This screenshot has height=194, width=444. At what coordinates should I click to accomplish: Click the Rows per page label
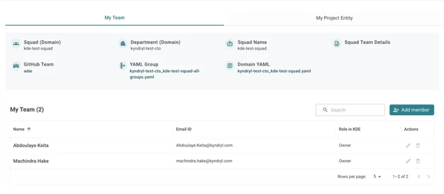coord(352,177)
